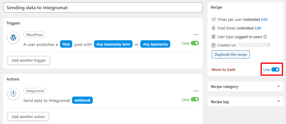Click the Integromat logo icon in Actions
The height and width of the screenshot is (124, 286).
[x=13, y=94]
